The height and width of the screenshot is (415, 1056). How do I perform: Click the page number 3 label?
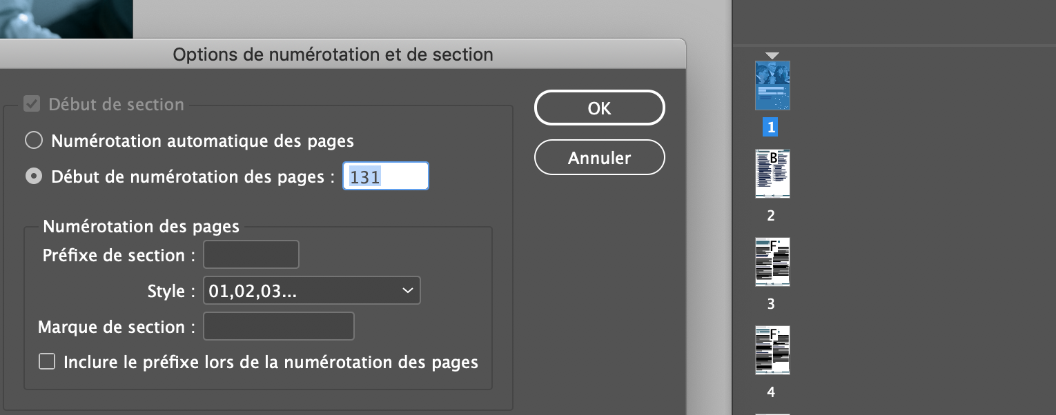coord(771,304)
